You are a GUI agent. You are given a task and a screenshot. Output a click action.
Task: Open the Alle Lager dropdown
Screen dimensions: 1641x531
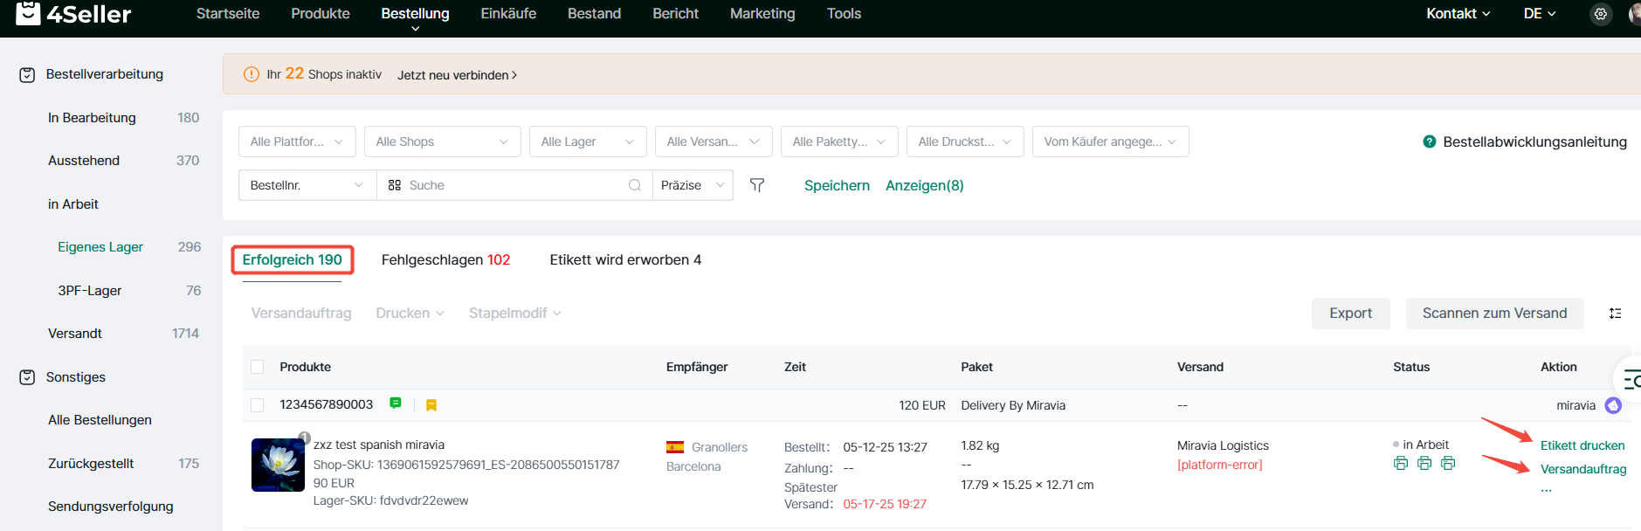point(588,141)
